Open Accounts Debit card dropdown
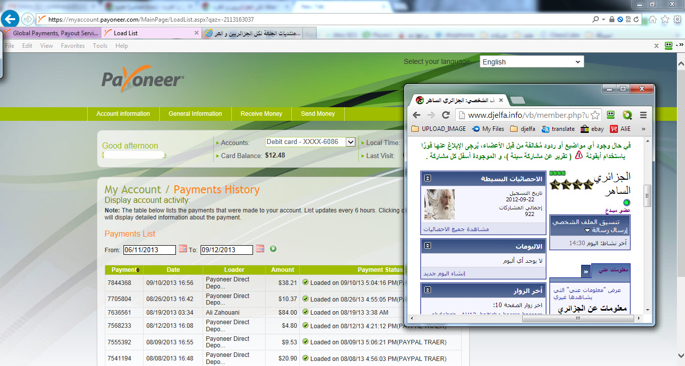 click(x=310, y=142)
